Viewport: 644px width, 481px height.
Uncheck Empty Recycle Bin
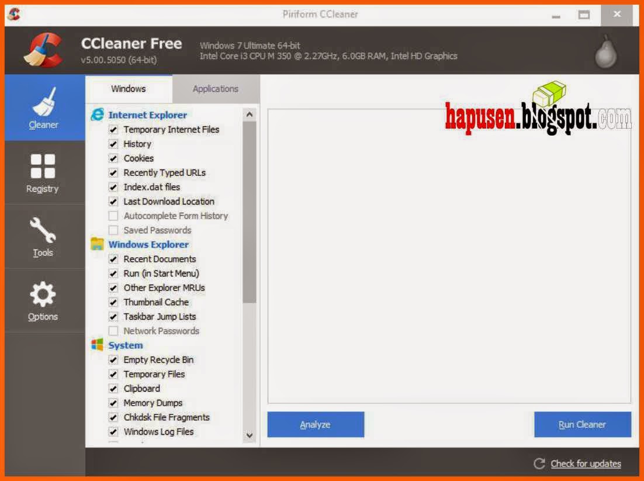click(x=113, y=360)
